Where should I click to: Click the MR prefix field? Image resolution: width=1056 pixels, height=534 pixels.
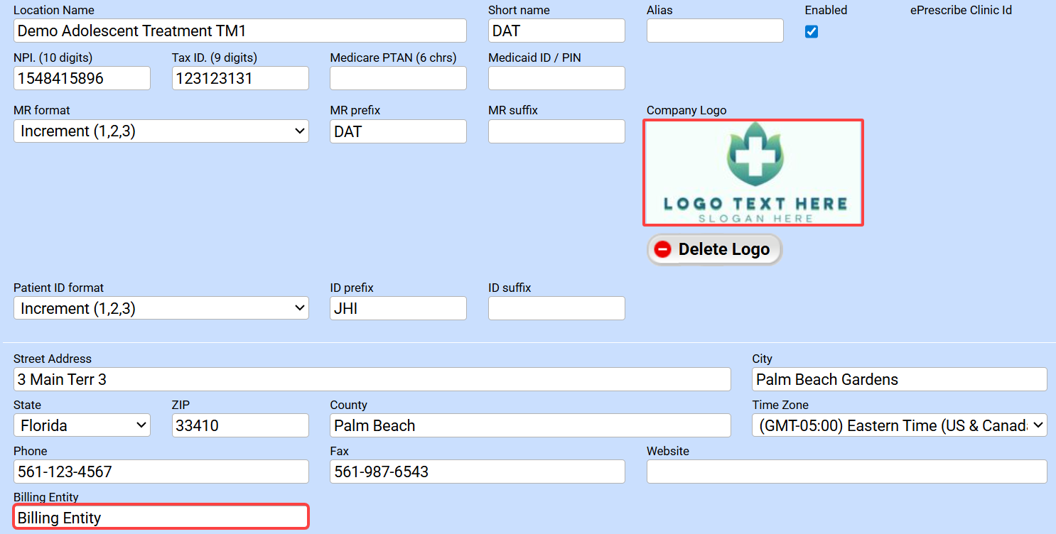(x=398, y=131)
